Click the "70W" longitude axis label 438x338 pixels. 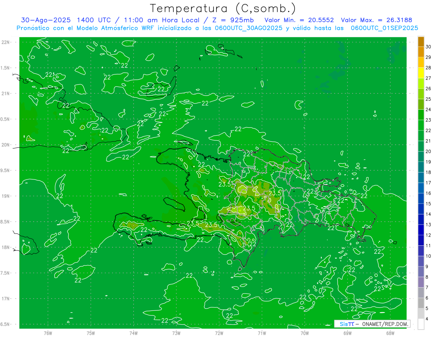304,333
